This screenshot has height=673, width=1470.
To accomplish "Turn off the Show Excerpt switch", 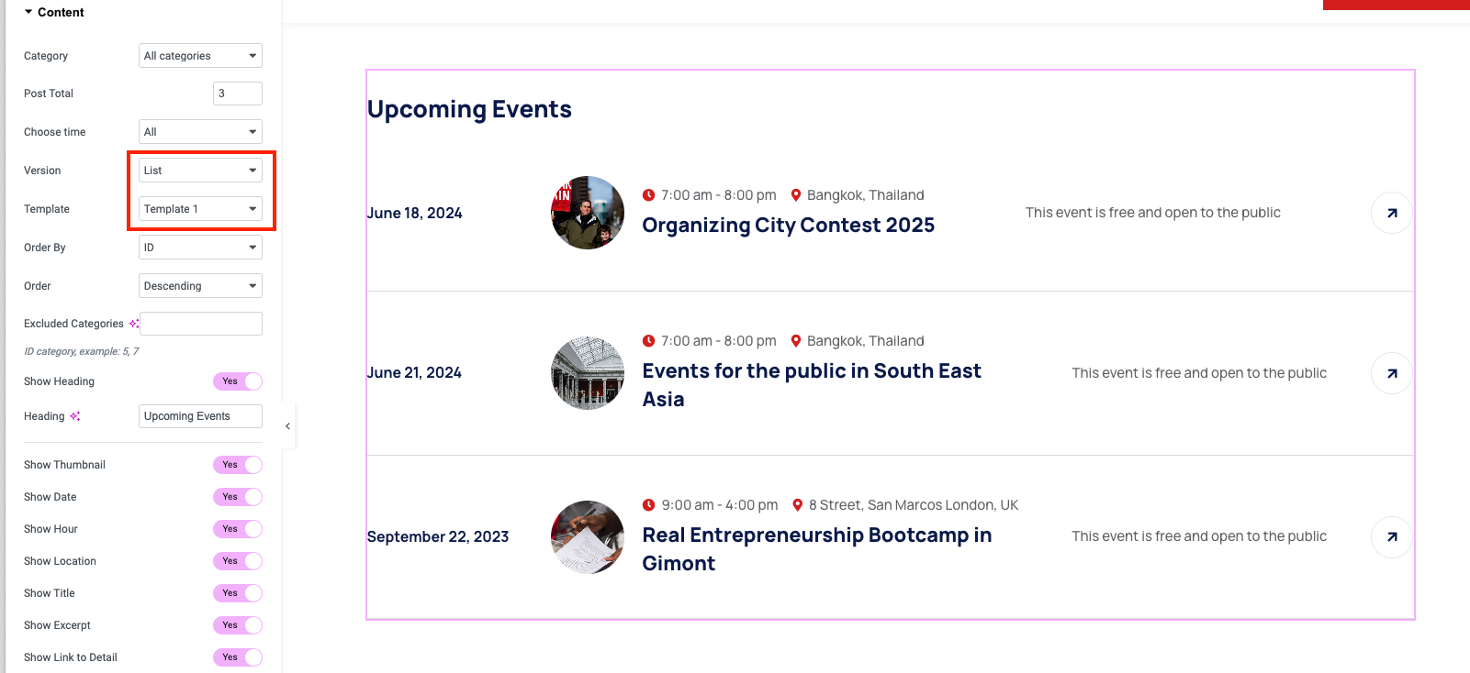I will 237,625.
